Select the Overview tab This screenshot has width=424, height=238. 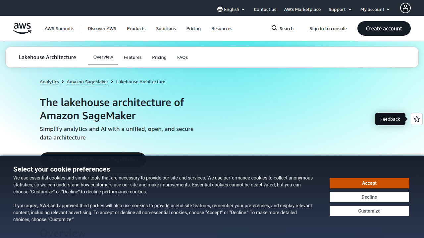pos(103,57)
